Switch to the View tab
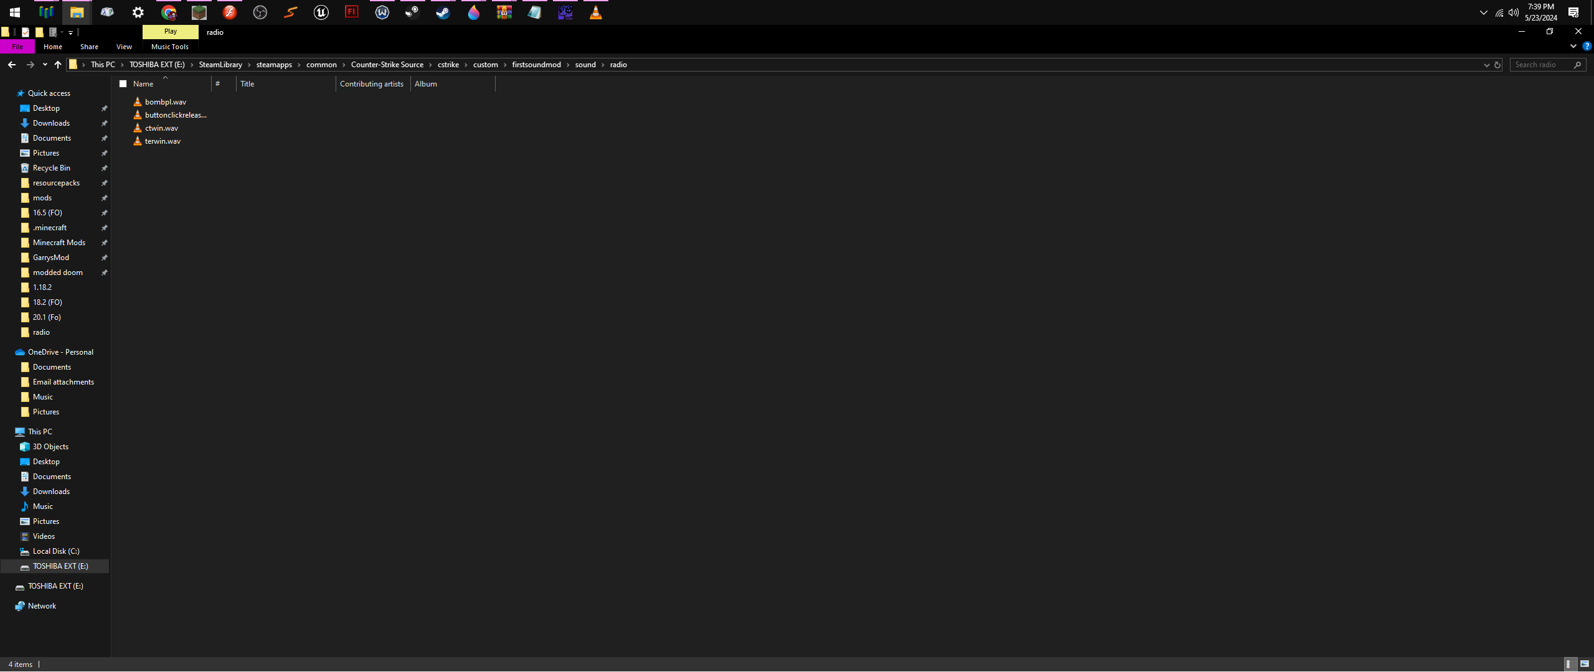The image size is (1594, 672). point(123,46)
